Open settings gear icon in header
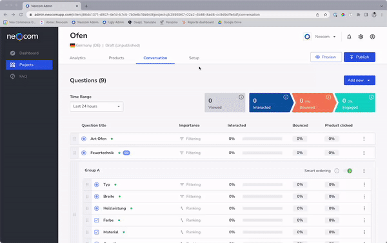The width and height of the screenshot is (387, 243). pos(361,37)
